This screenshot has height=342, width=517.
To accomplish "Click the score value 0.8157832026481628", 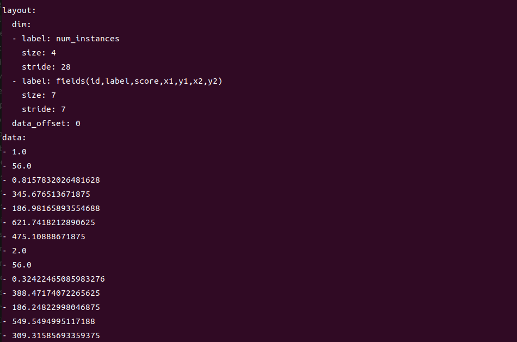I will pyautogui.click(x=56, y=180).
